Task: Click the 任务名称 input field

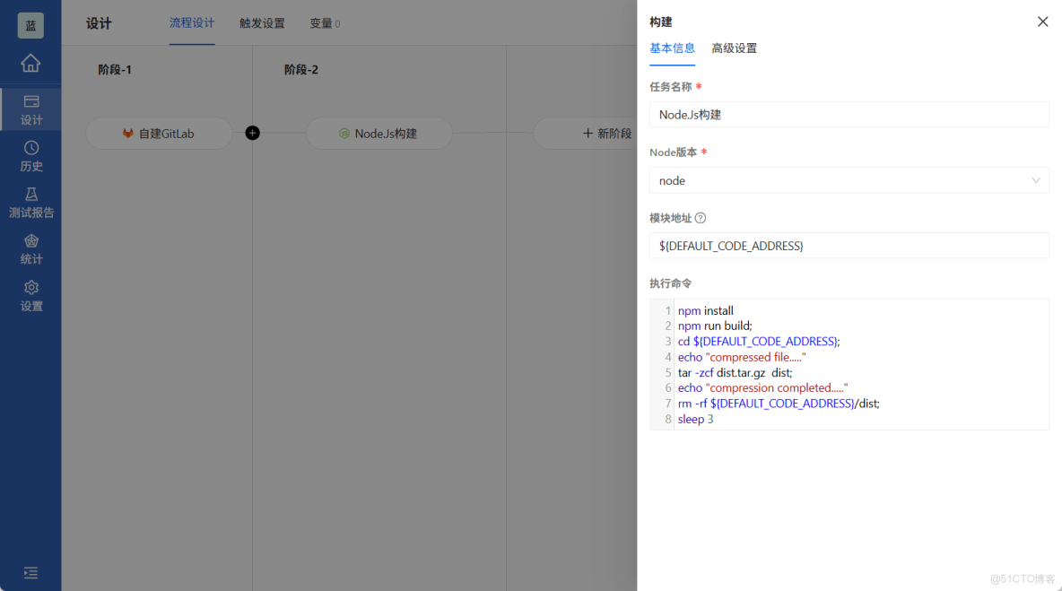Action: (849, 114)
